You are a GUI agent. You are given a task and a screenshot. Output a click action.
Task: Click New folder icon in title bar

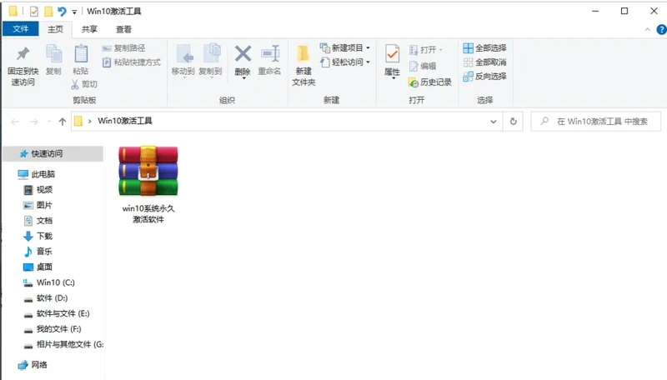tap(48, 11)
